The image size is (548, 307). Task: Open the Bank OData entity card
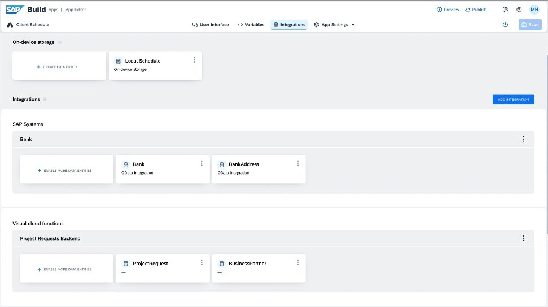[x=163, y=169]
